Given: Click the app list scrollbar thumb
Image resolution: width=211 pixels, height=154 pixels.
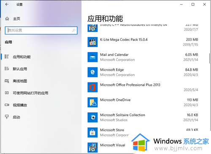Looking at the screenshot, I should tap(209, 58).
